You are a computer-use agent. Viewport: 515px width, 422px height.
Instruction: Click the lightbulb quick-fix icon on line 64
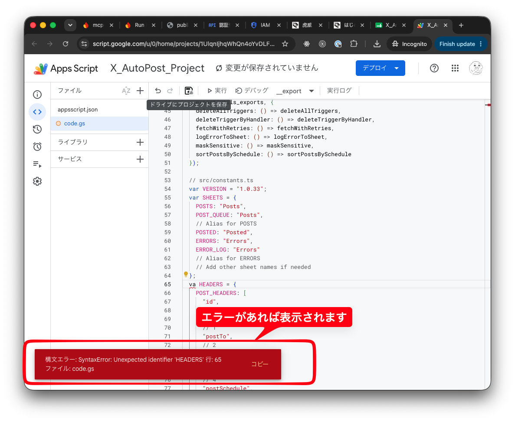coord(186,274)
